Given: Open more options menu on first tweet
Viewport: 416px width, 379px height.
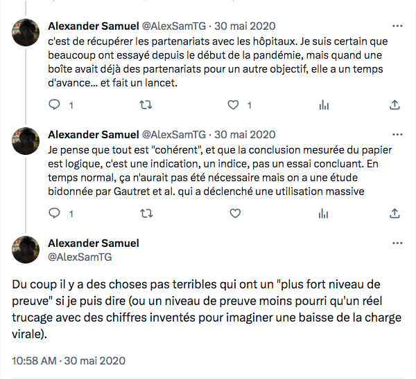Looking at the screenshot, I should (x=396, y=26).
